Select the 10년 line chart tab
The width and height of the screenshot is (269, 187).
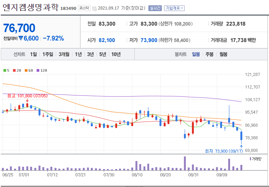click(x=116, y=55)
